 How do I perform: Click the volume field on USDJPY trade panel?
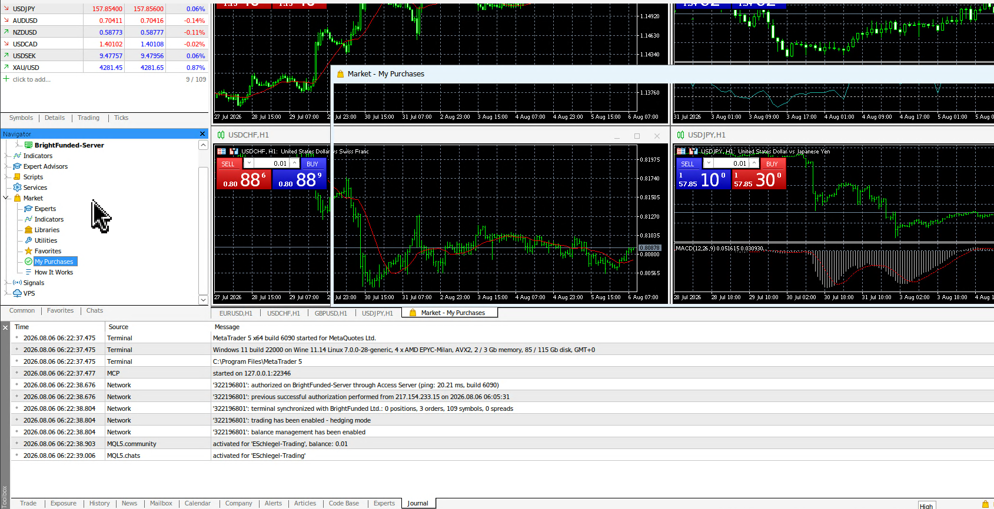(731, 163)
